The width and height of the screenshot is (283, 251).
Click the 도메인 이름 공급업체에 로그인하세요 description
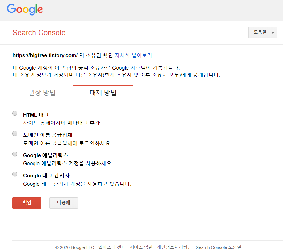[67, 143]
